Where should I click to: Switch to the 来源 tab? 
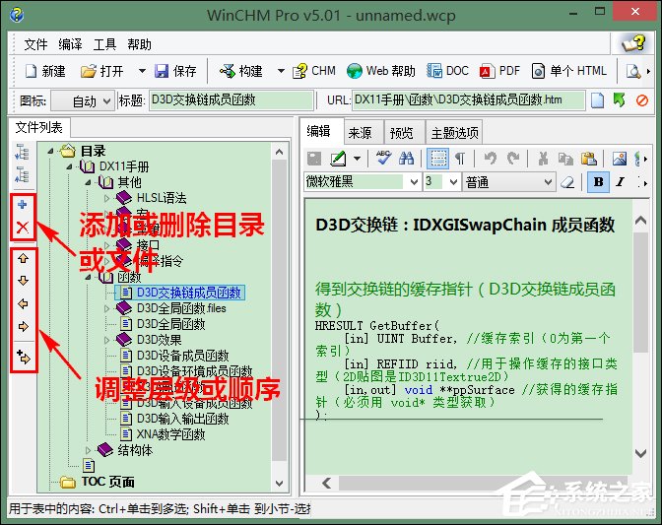point(361,133)
